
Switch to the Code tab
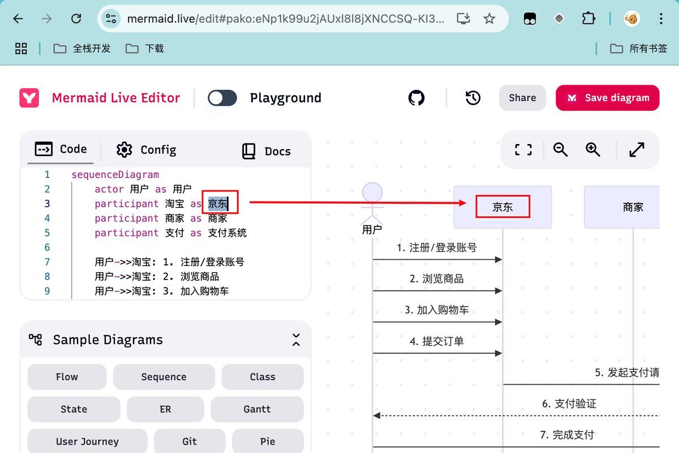[x=61, y=149]
